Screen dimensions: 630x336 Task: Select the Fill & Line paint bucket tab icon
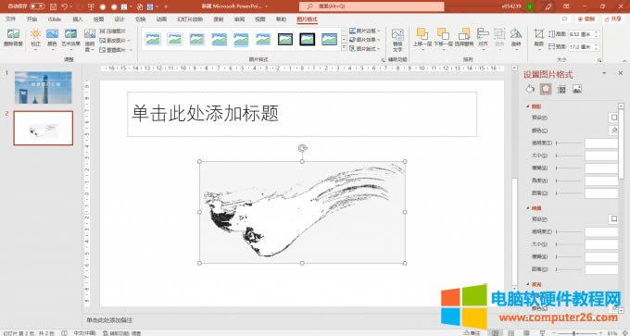(x=530, y=89)
